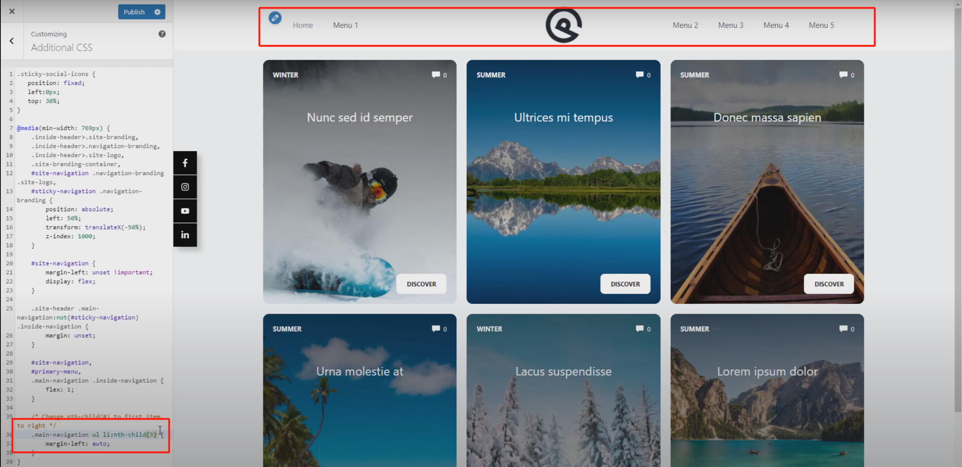Open Menu 5 in navigation
This screenshot has height=467, width=962.
(821, 25)
